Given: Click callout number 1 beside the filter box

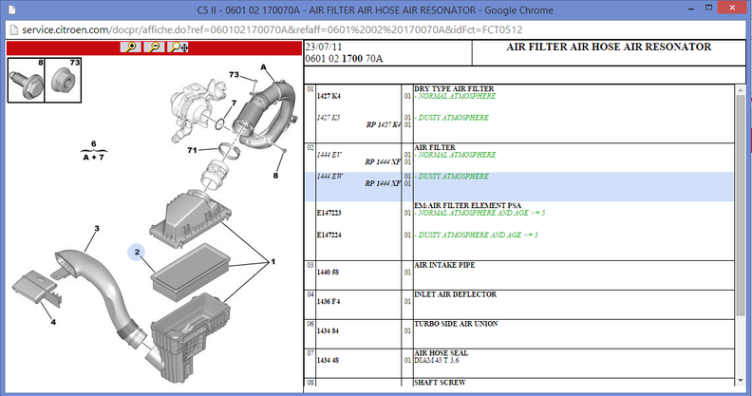Looking at the screenshot, I should (273, 262).
